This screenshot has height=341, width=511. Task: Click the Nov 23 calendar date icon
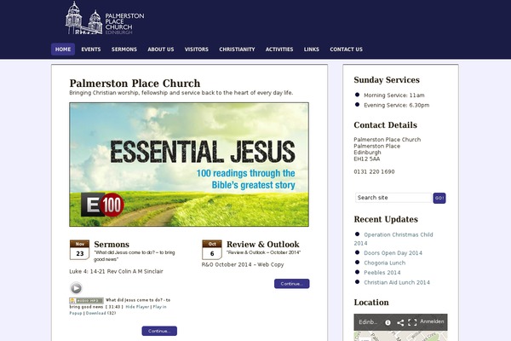coord(79,250)
